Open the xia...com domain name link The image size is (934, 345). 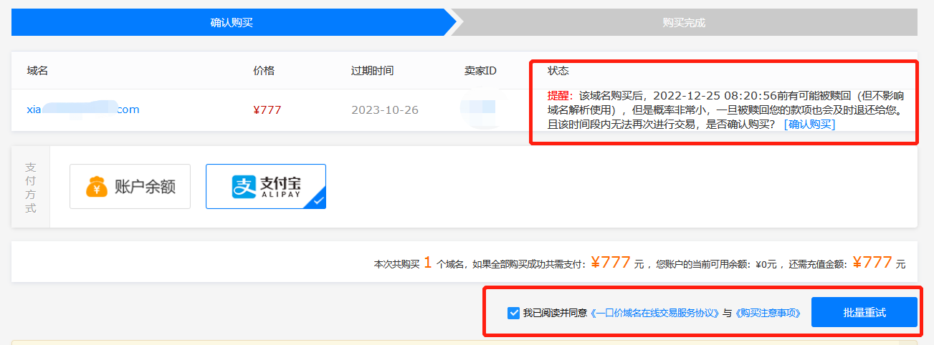coord(83,110)
